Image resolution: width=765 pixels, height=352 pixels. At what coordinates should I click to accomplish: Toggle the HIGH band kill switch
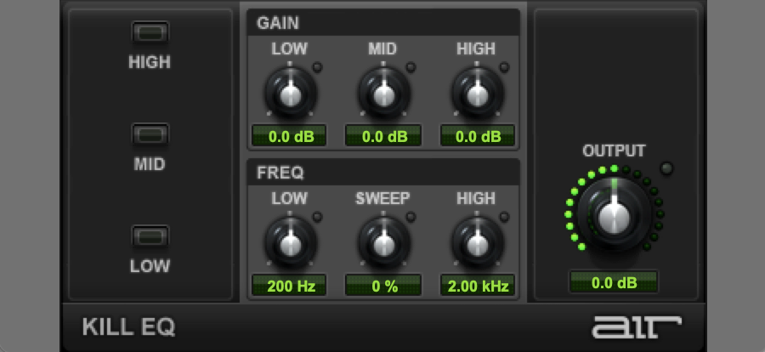tap(150, 32)
